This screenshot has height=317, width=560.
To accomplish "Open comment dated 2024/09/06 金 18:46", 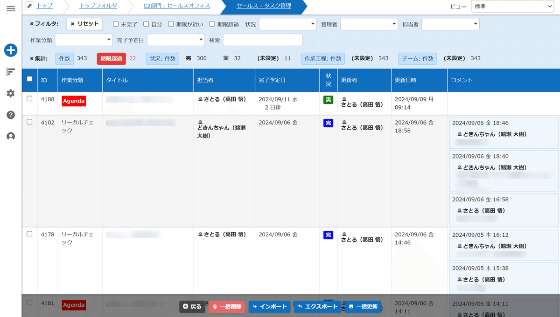I will pos(504,133).
